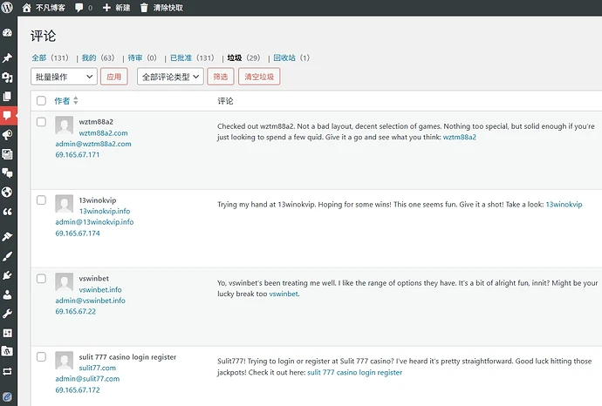Open the megaphone sidebar icon
Image resolution: width=602 pixels, height=406 pixels.
(7, 134)
